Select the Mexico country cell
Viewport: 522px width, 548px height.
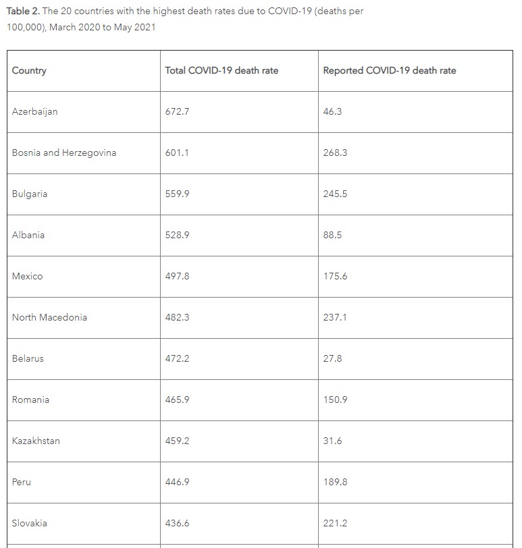[x=27, y=276]
